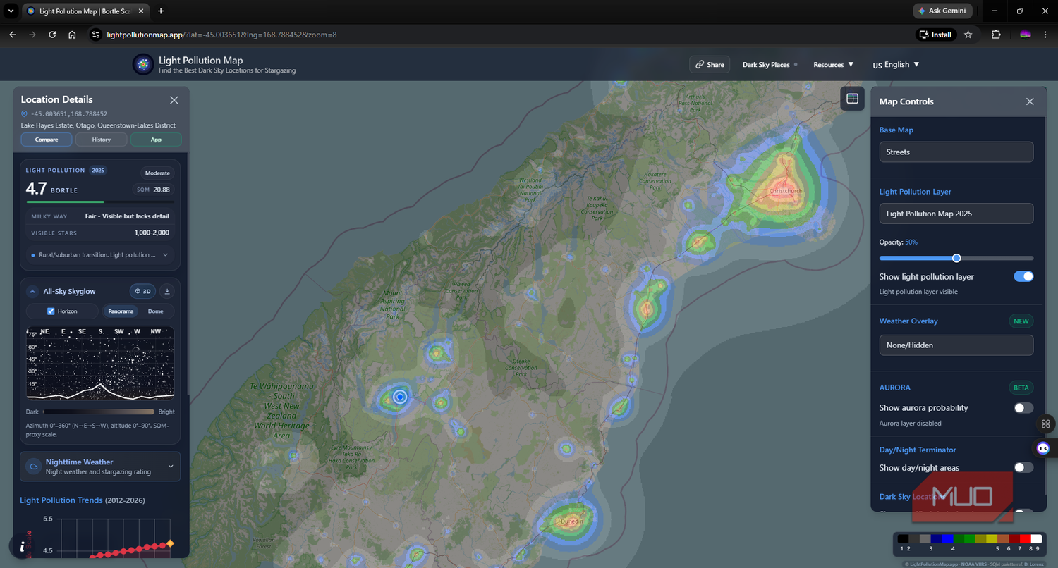Image resolution: width=1058 pixels, height=568 pixels.
Task: Open the Light Pollution Map 2025 dropdown
Action: point(956,214)
